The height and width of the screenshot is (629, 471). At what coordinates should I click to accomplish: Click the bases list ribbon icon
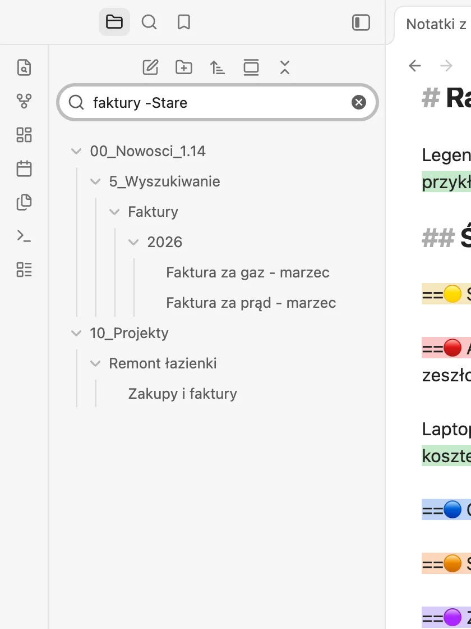[24, 270]
